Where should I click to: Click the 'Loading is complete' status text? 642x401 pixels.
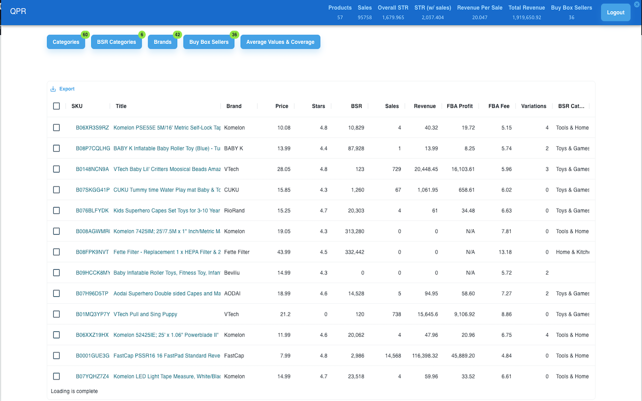tap(74, 391)
